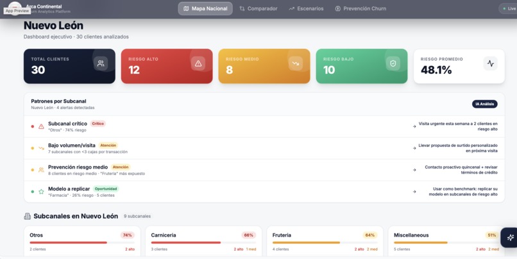Click the 66% badge on Carniceria
This screenshot has height=259, width=517.
pos(249,235)
